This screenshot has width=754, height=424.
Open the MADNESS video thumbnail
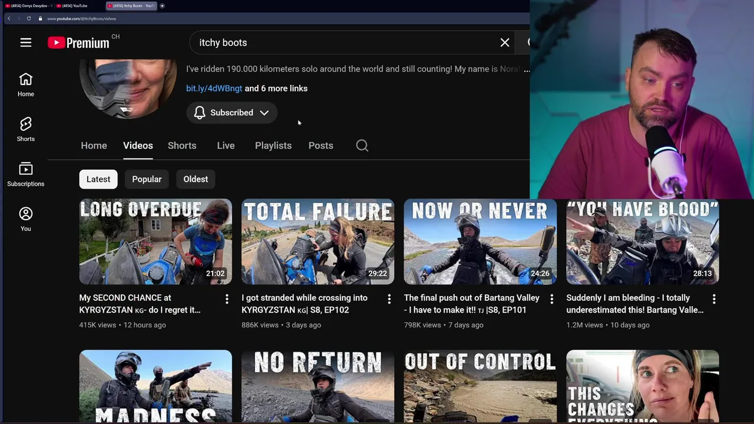(156, 386)
